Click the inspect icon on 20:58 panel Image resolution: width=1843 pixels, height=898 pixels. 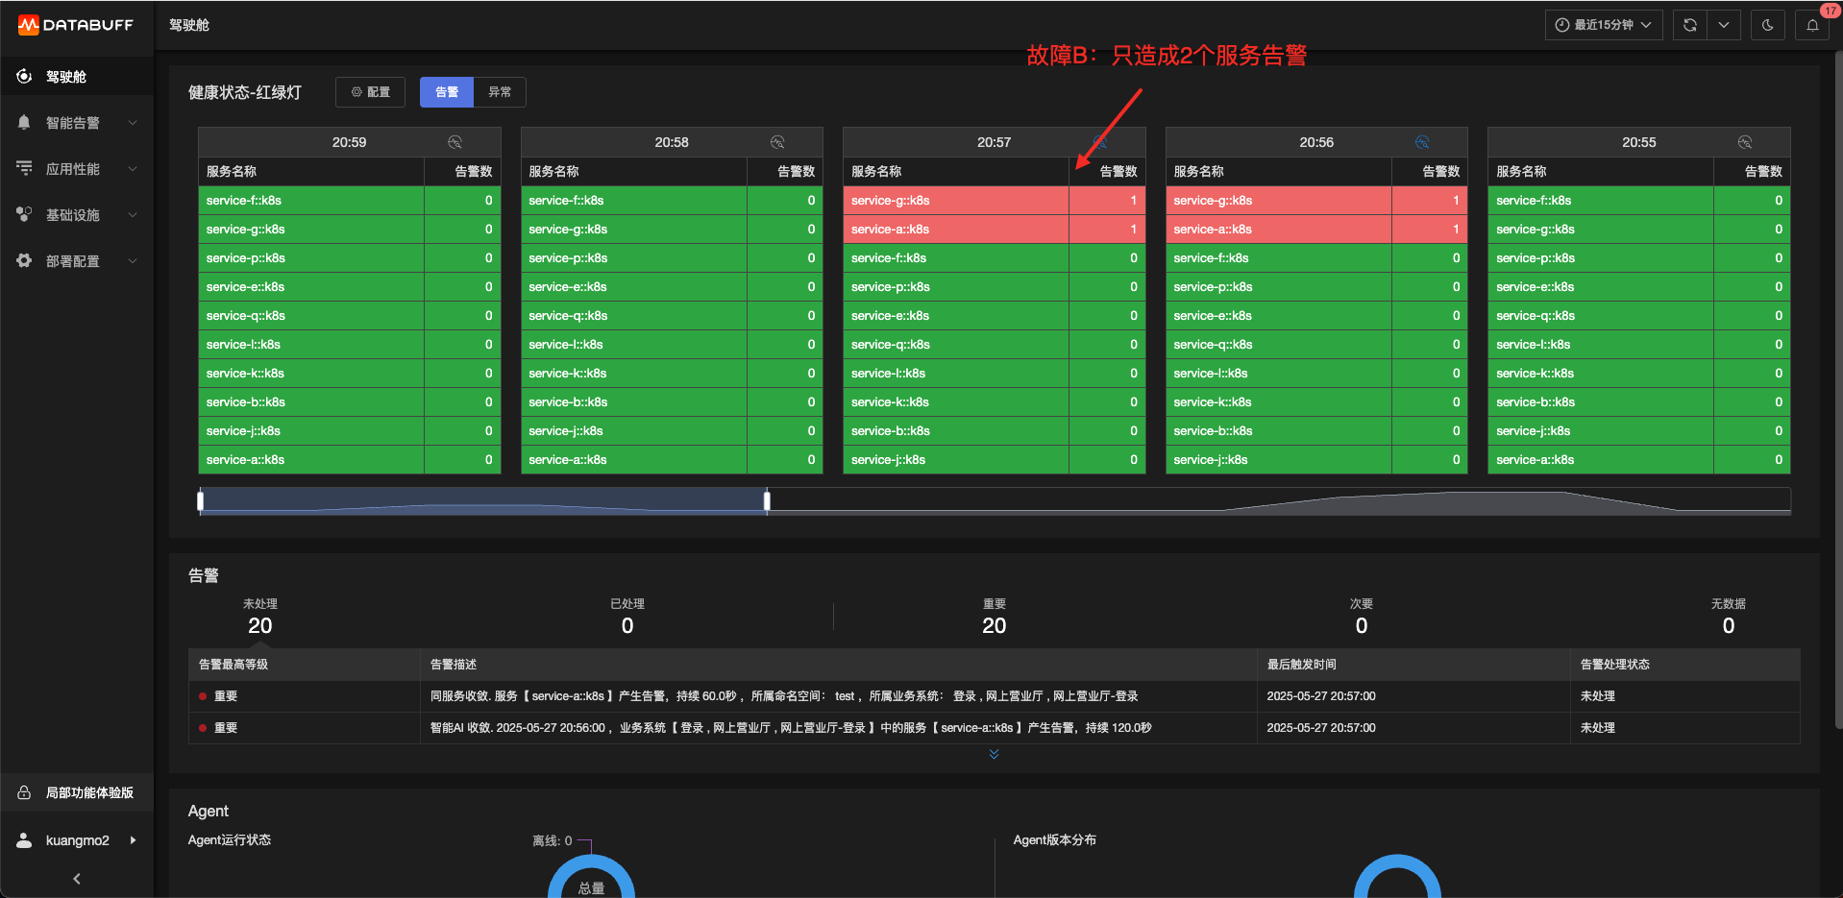777,142
